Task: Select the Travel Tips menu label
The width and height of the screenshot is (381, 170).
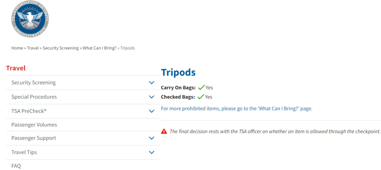Action: [x=24, y=152]
